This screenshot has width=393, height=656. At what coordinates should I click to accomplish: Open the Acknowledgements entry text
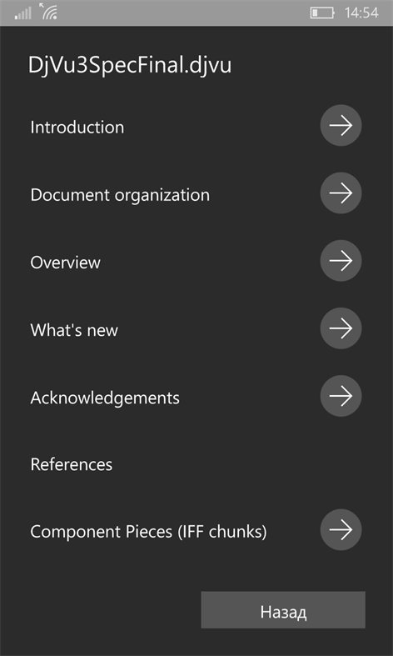(x=105, y=398)
